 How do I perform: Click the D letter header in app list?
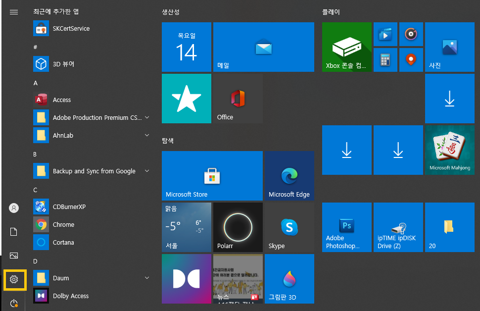click(x=35, y=261)
